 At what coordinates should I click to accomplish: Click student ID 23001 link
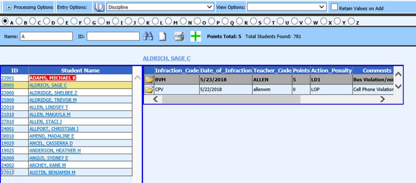8,78
